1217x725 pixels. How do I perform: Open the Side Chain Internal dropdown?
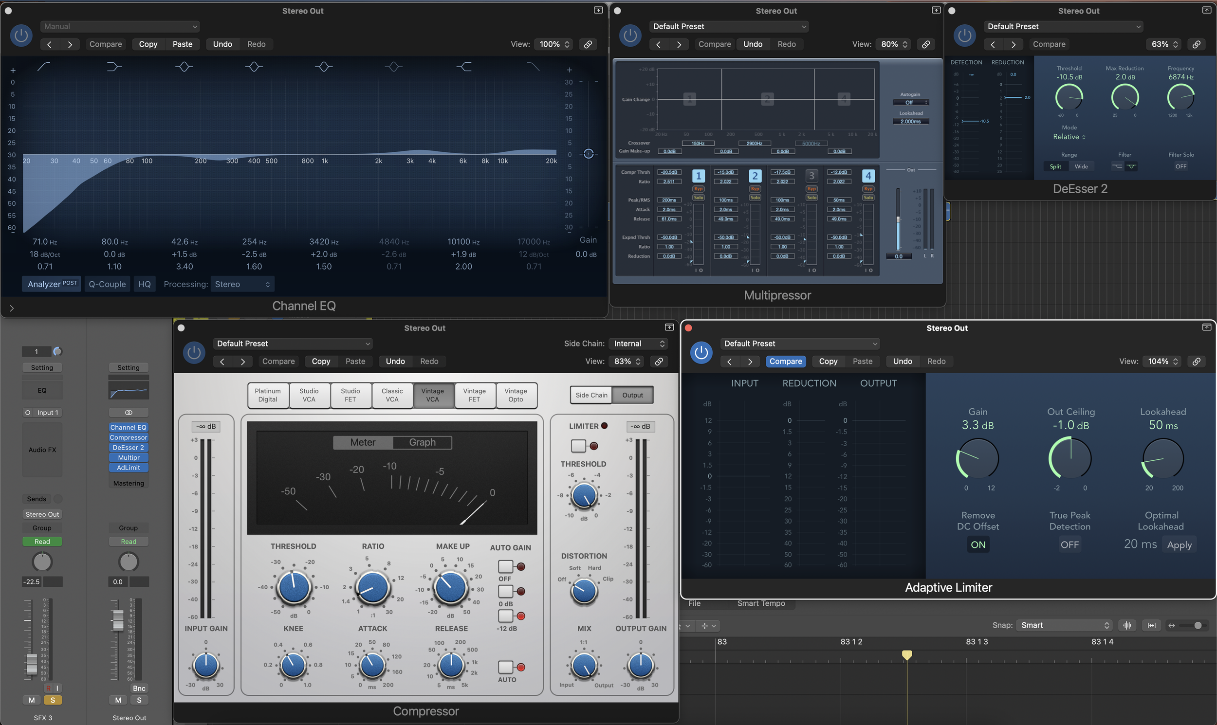click(x=638, y=344)
